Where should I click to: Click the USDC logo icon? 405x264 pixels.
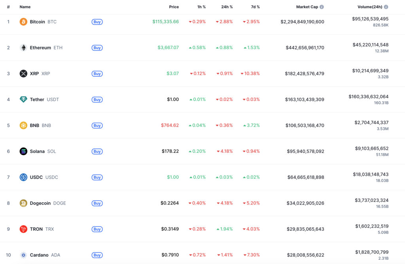pyautogui.click(x=23, y=177)
